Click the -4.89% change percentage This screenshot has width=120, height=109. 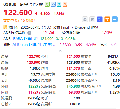click(x=58, y=14)
